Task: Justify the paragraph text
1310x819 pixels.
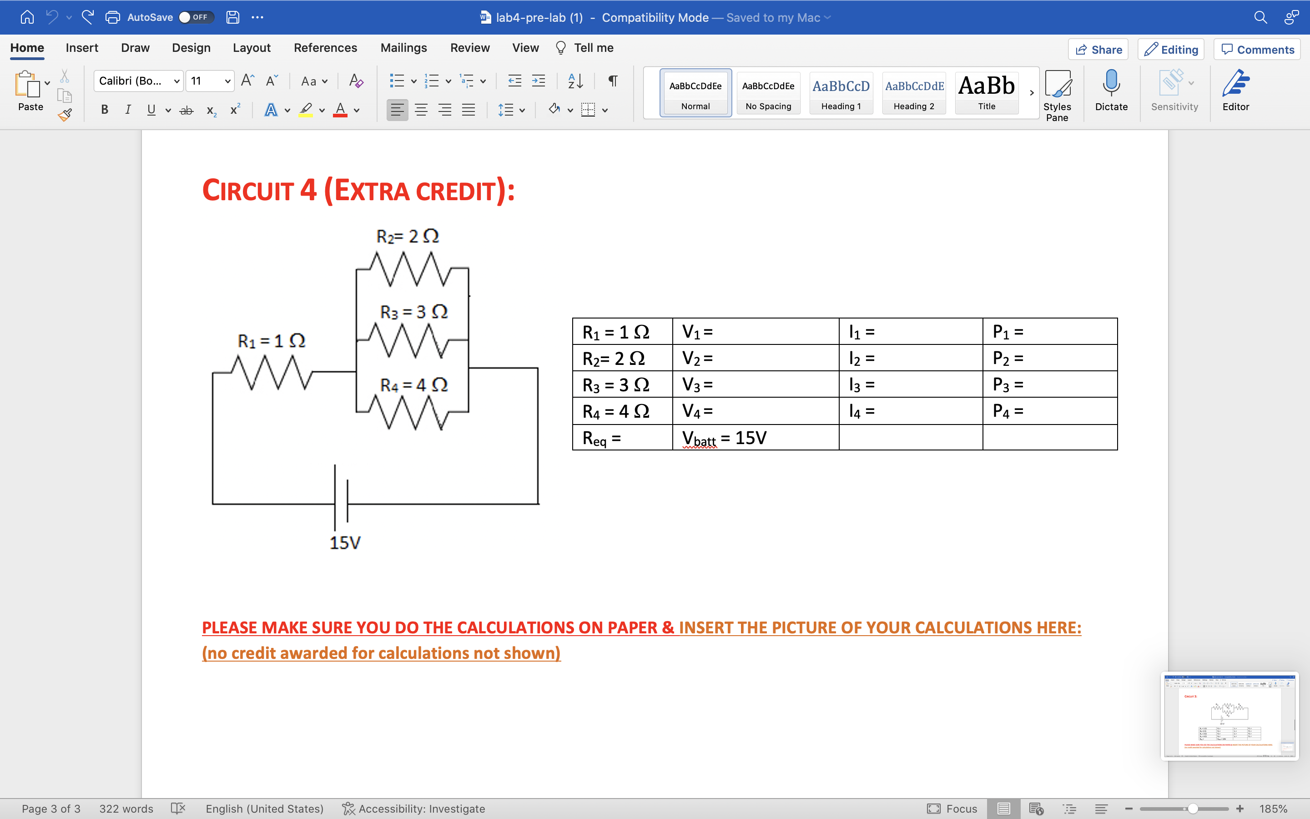Action: (x=468, y=110)
